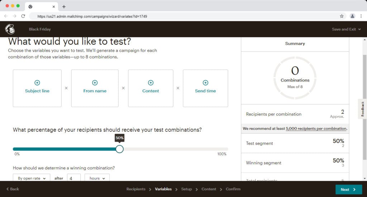Add the Content variable
The height and width of the screenshot is (197, 367).
coord(151,88)
